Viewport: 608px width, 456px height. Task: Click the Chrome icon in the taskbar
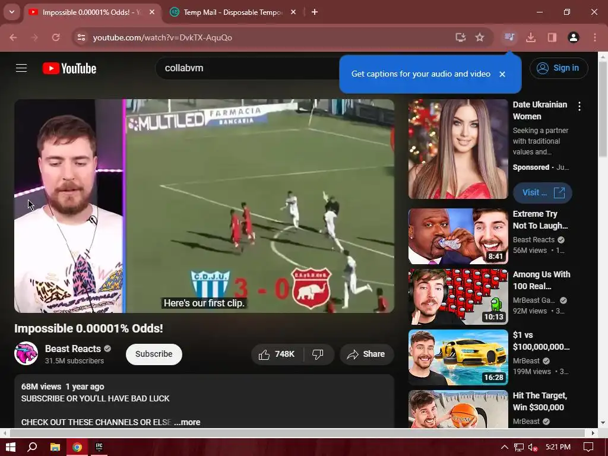pos(77,447)
